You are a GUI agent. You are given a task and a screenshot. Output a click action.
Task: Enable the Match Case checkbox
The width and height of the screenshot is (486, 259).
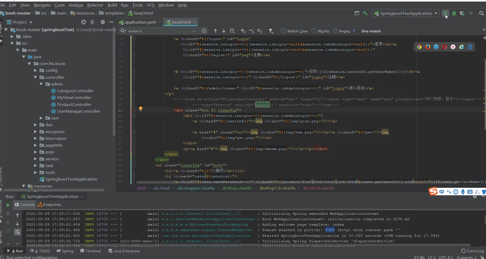pos(283,31)
